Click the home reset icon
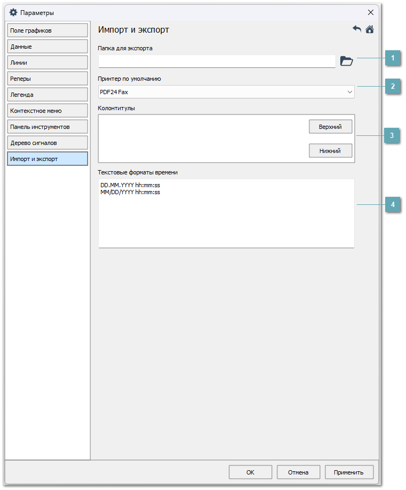The width and height of the screenshot is (406, 490). (x=370, y=29)
